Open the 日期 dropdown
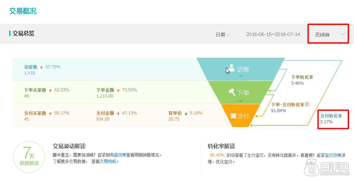 [x=223, y=35]
